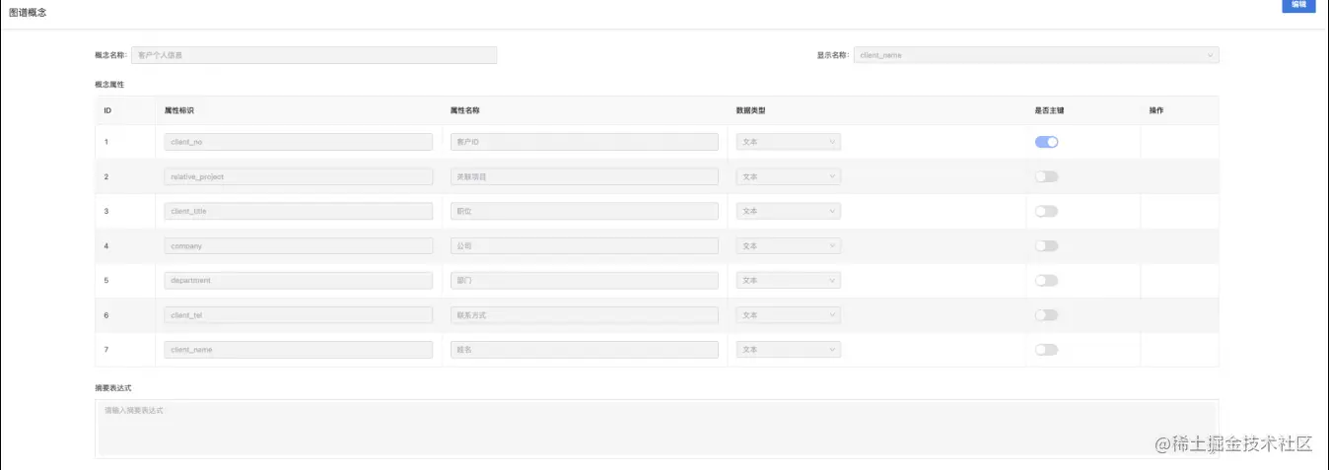Viewport: 1329px width, 470px height.
Task: Click the 职位 attribute name field
Action: 585,211
